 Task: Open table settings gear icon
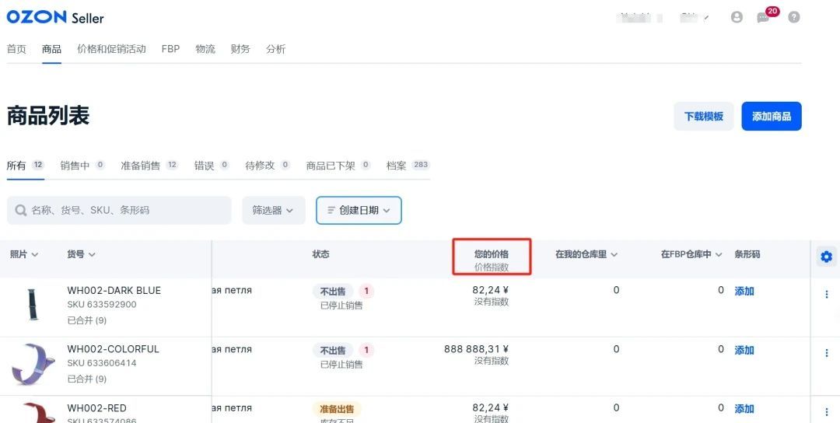click(x=827, y=257)
